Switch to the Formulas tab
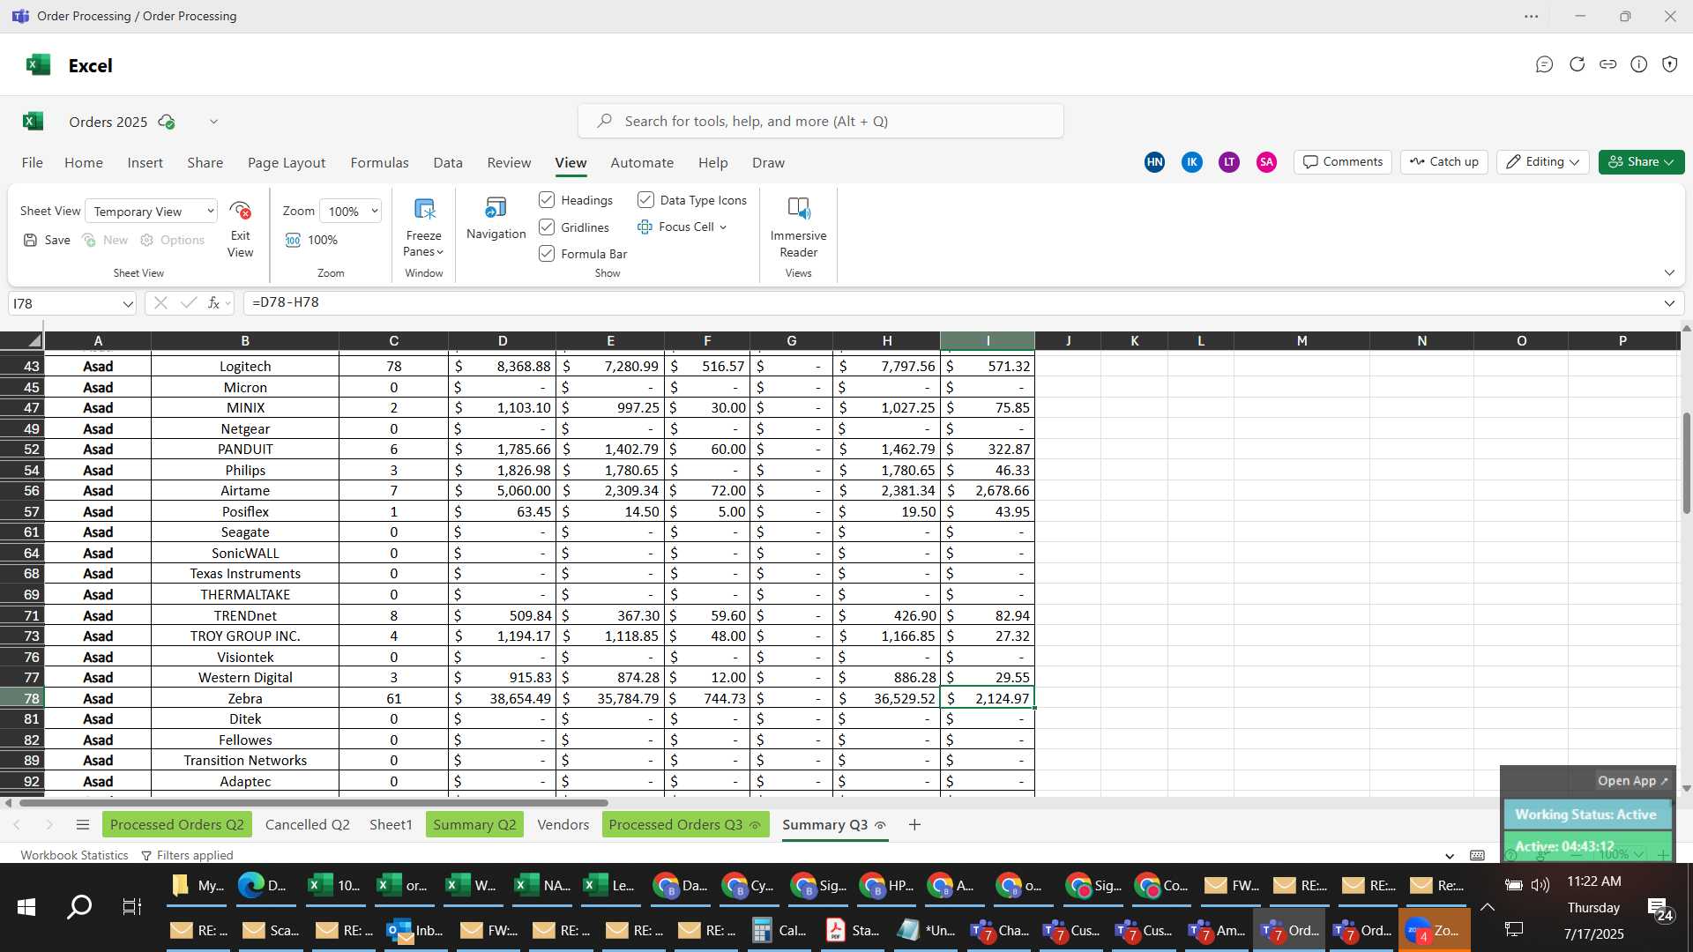The height and width of the screenshot is (952, 1693). pos(379,162)
